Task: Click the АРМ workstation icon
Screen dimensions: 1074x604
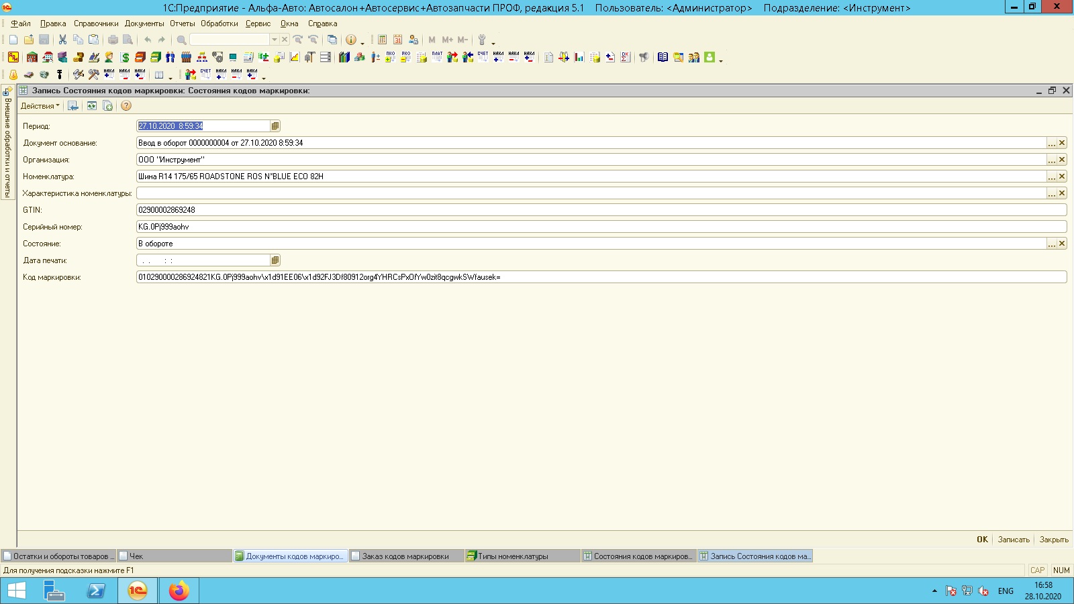Action: tap(13, 57)
